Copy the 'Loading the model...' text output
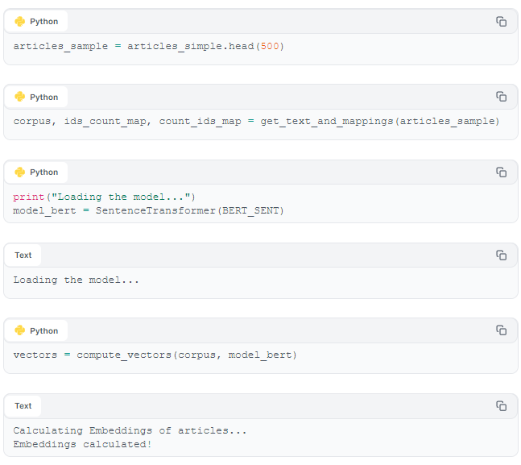 coord(501,255)
